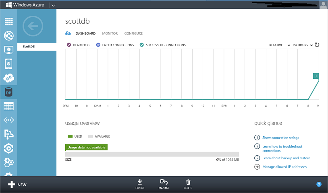Click info icon beside backup and restore

(257, 158)
